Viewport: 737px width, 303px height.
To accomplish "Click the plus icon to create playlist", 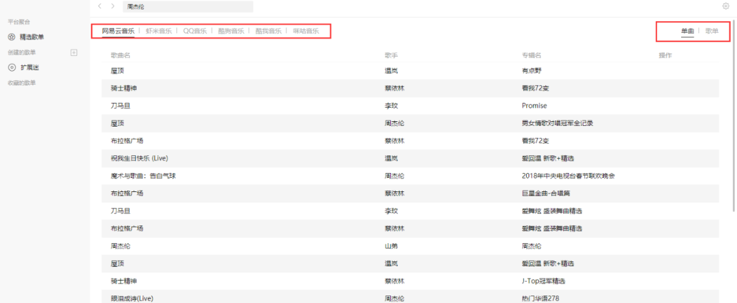I will 74,52.
